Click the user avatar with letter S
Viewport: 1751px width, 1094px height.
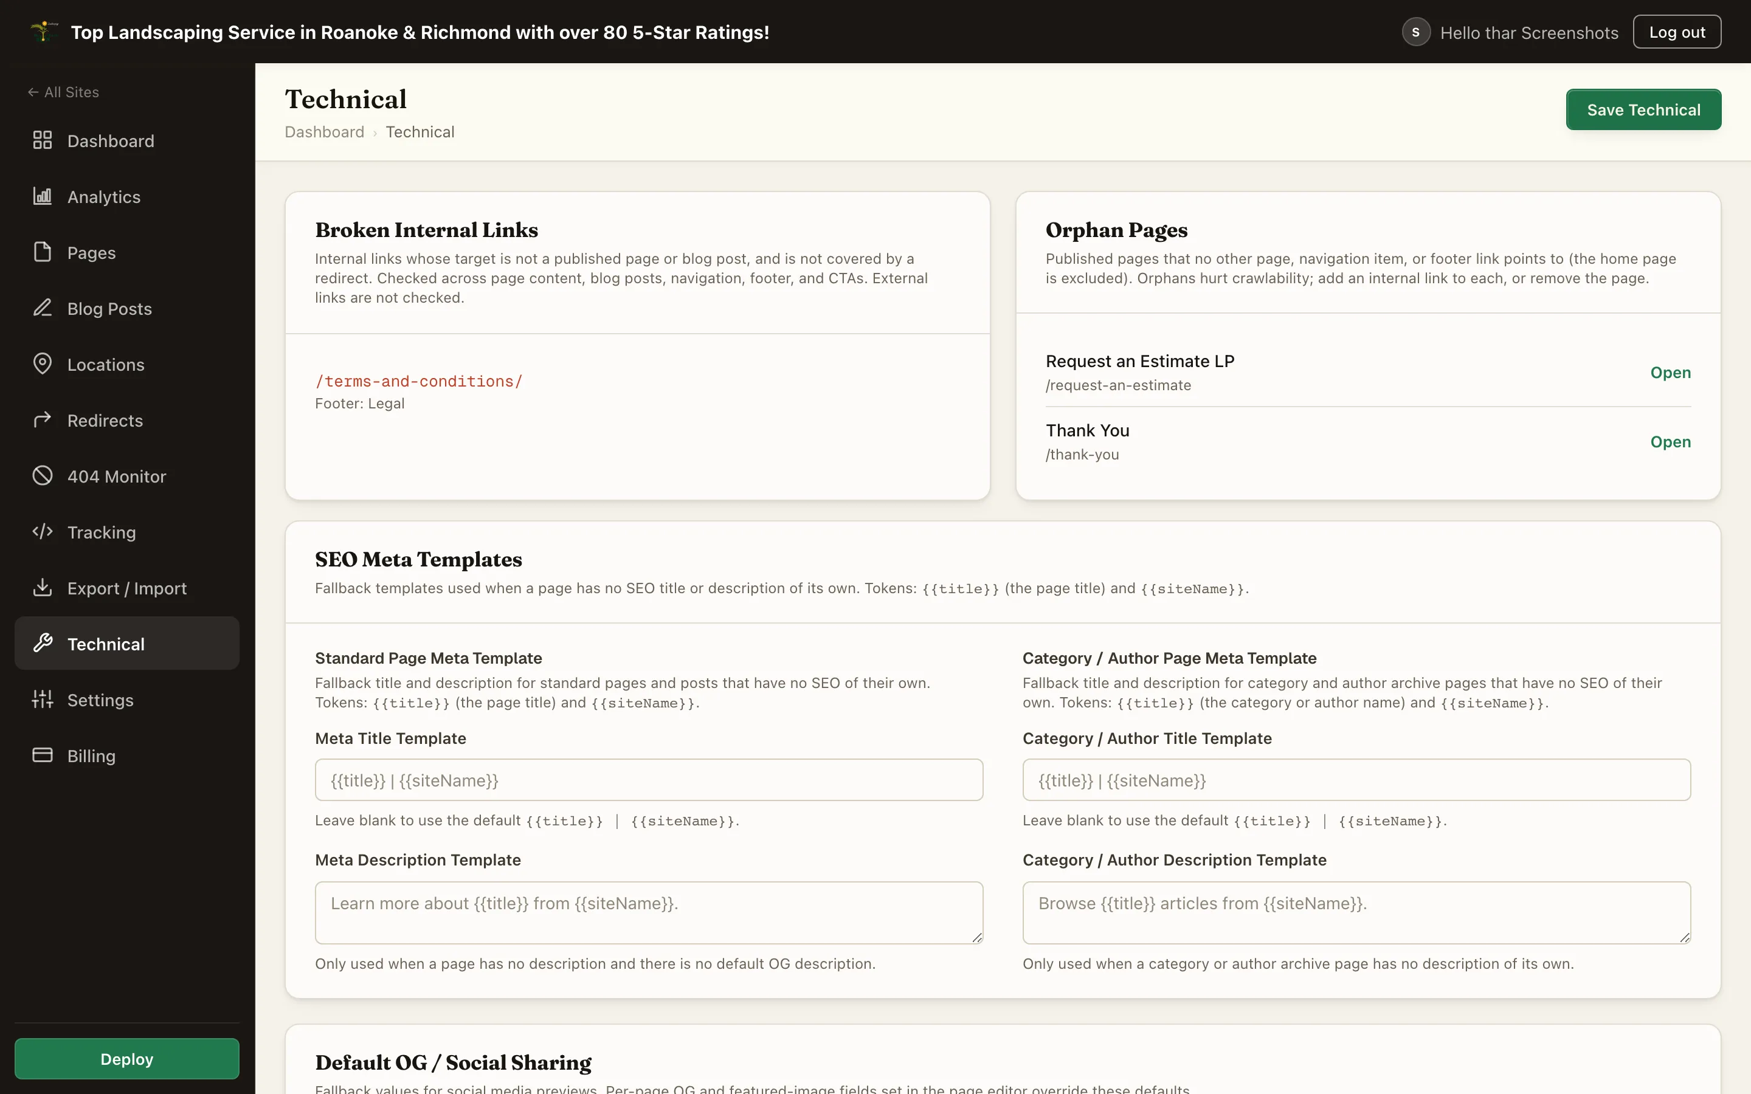[1415, 33]
